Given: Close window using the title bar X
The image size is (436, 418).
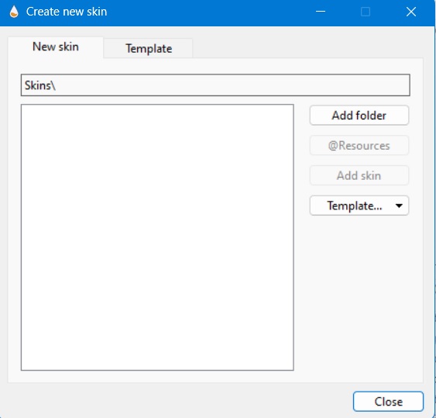Looking at the screenshot, I should point(411,12).
